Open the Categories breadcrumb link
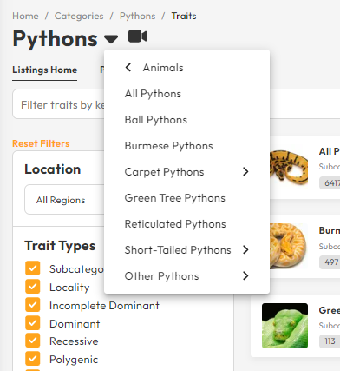Image resolution: width=340 pixels, height=371 pixels. pos(79,16)
